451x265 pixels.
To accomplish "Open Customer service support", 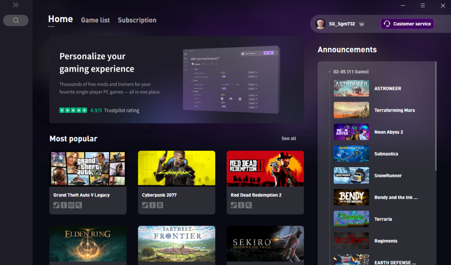I will click(x=407, y=24).
